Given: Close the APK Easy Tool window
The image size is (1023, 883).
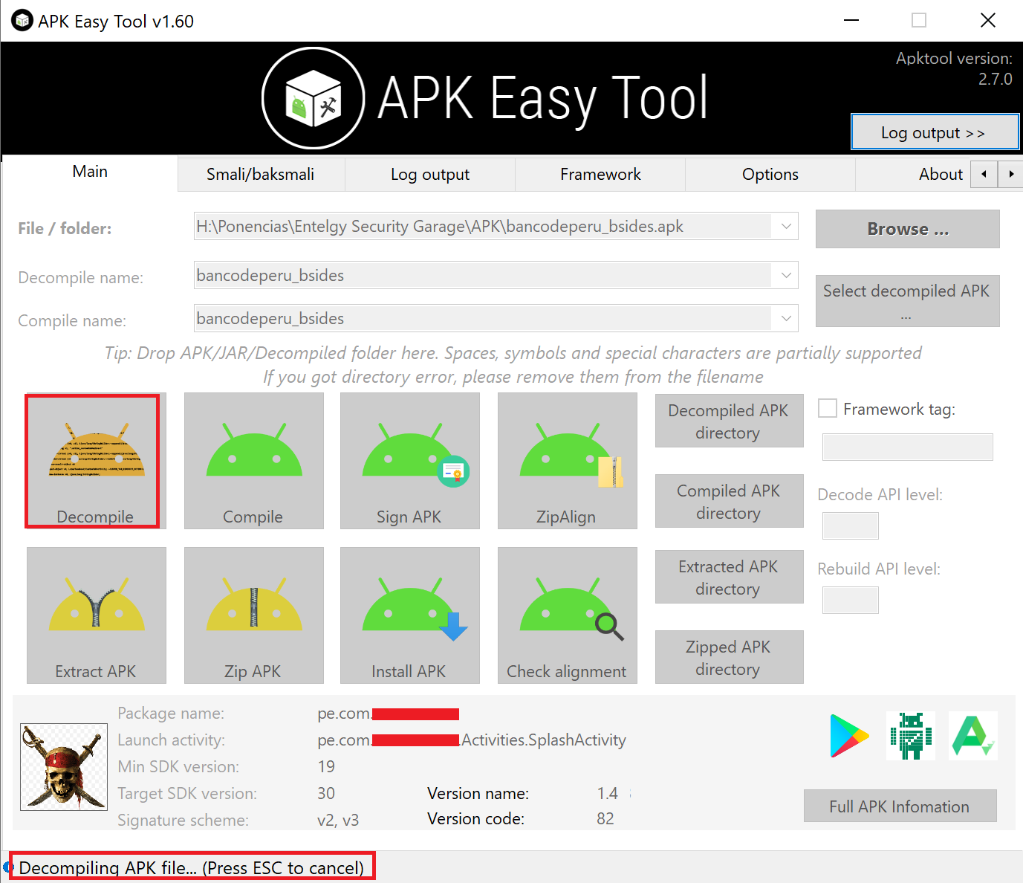Looking at the screenshot, I should [x=988, y=20].
